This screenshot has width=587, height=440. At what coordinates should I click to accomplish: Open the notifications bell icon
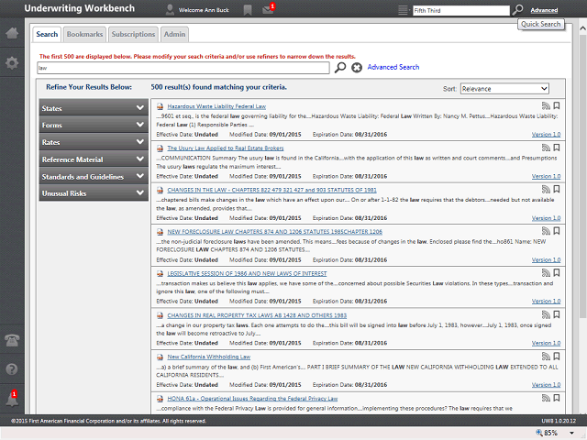coord(12,399)
